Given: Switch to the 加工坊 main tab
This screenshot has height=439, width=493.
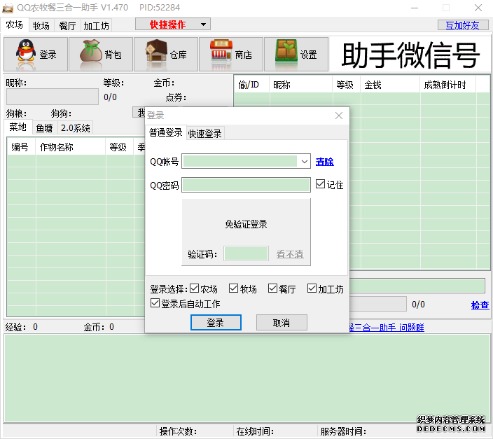Looking at the screenshot, I should (x=96, y=26).
